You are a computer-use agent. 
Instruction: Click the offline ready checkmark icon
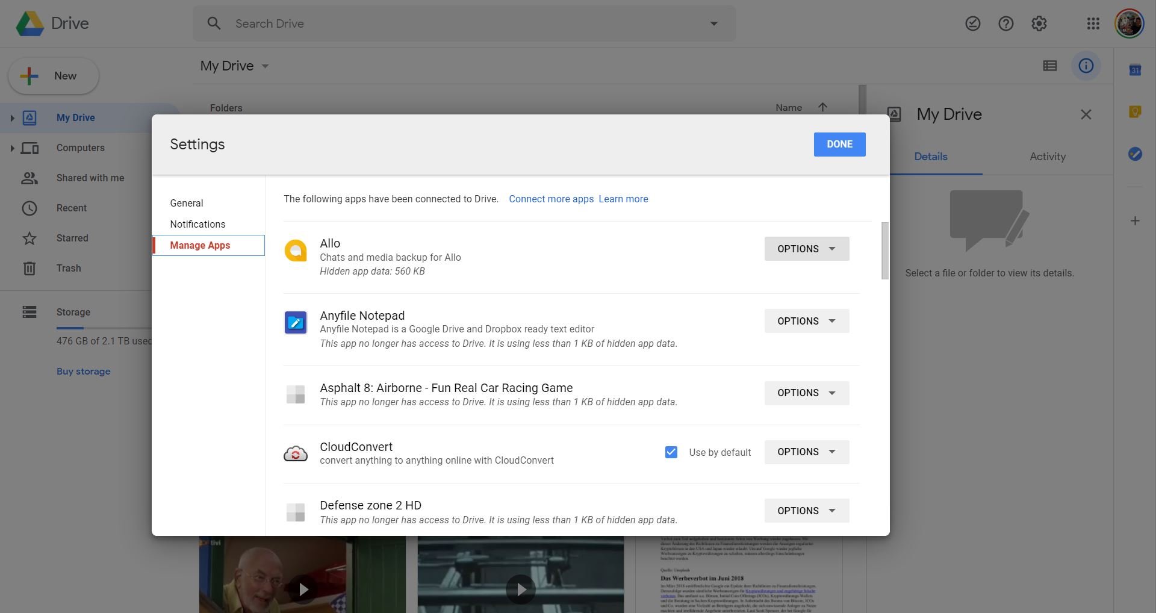[972, 23]
